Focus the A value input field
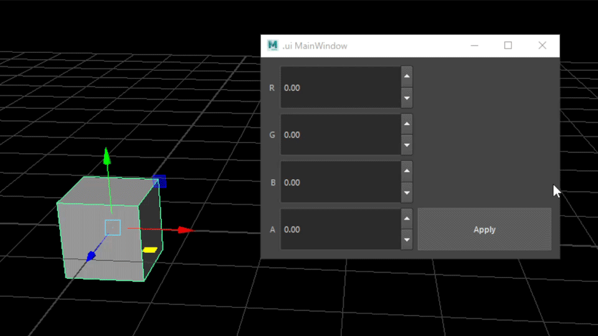Screen dimensions: 598x336 click(339, 230)
